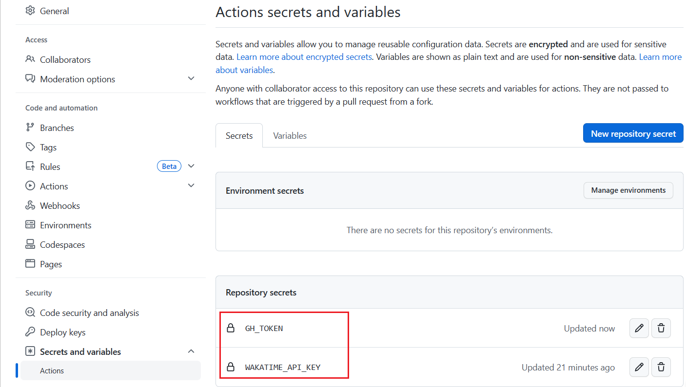
Task: Delete the WAKATIME_API_KEY secret via trash icon
Action: click(661, 367)
